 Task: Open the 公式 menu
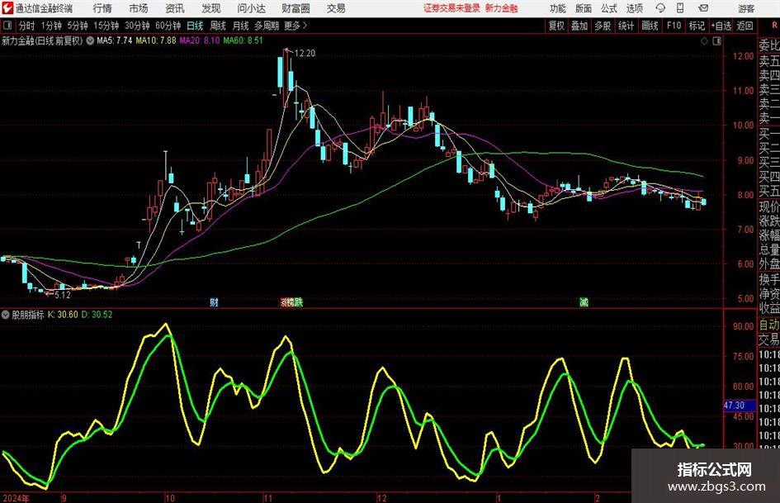click(609, 8)
